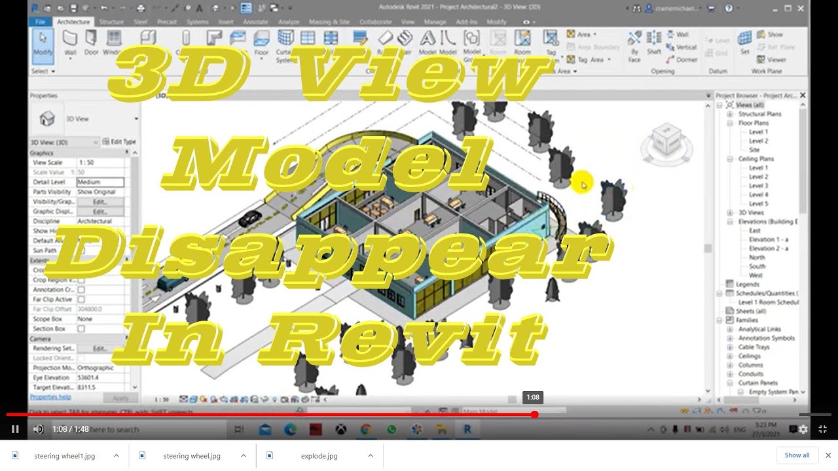Viewport: 838px width, 471px height.
Task: Click Show all downloads button
Action: tap(797, 455)
